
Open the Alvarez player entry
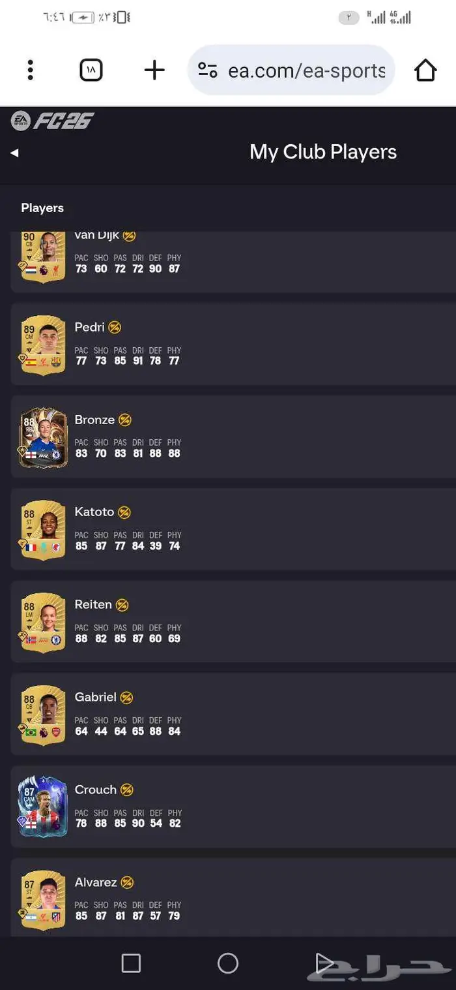click(x=233, y=898)
